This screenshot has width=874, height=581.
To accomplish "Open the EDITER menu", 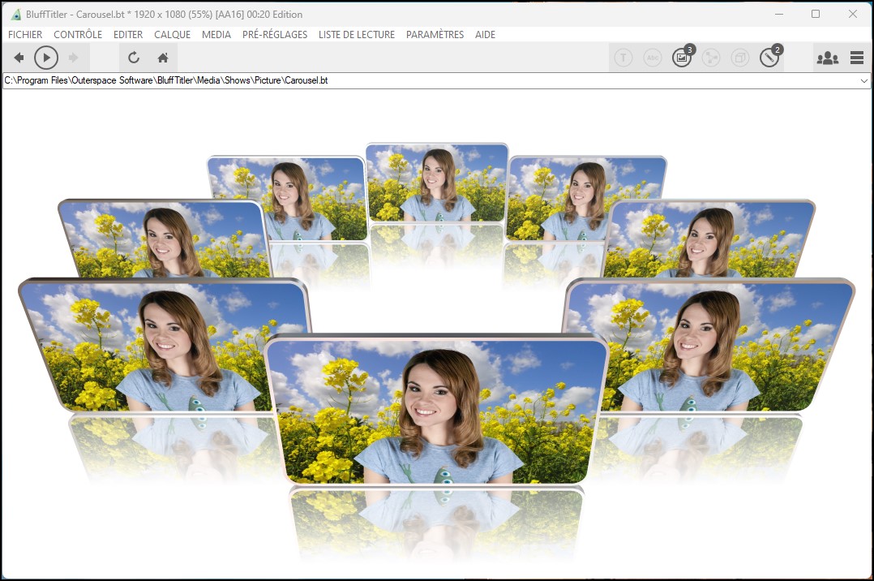I will (x=128, y=35).
